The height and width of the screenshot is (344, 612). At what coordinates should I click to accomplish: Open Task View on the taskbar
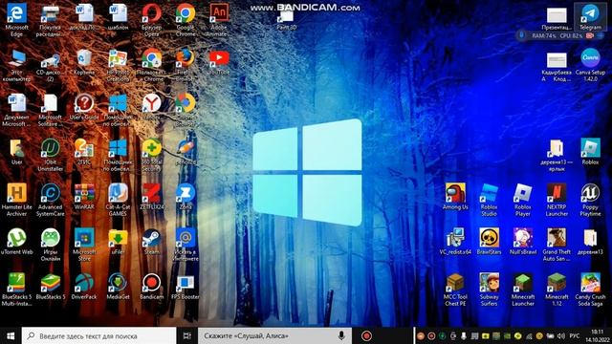tap(187, 335)
